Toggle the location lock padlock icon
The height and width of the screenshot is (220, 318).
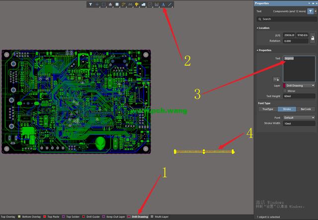tap(313, 38)
